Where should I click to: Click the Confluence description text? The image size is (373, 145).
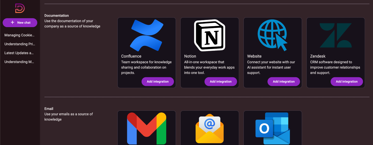click(147, 67)
